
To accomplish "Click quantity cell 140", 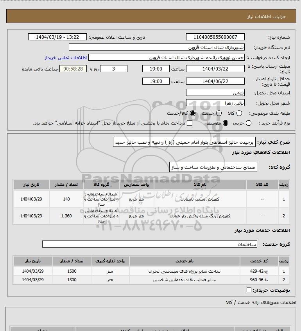I will click(66, 199).
